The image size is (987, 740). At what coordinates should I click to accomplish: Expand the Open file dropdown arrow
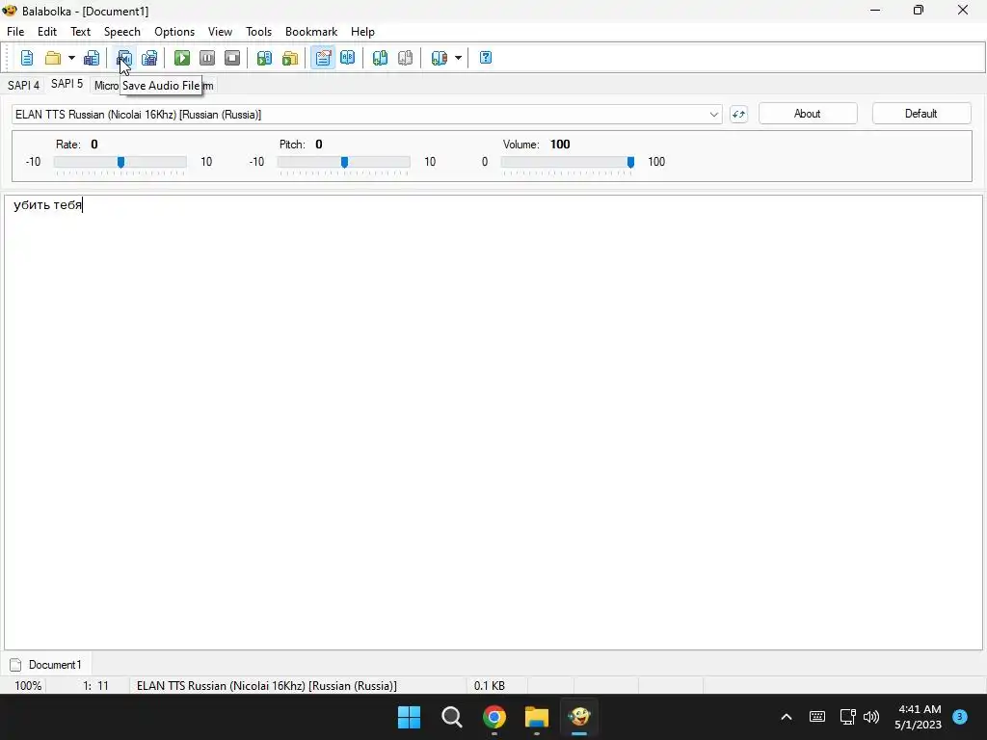point(71,58)
